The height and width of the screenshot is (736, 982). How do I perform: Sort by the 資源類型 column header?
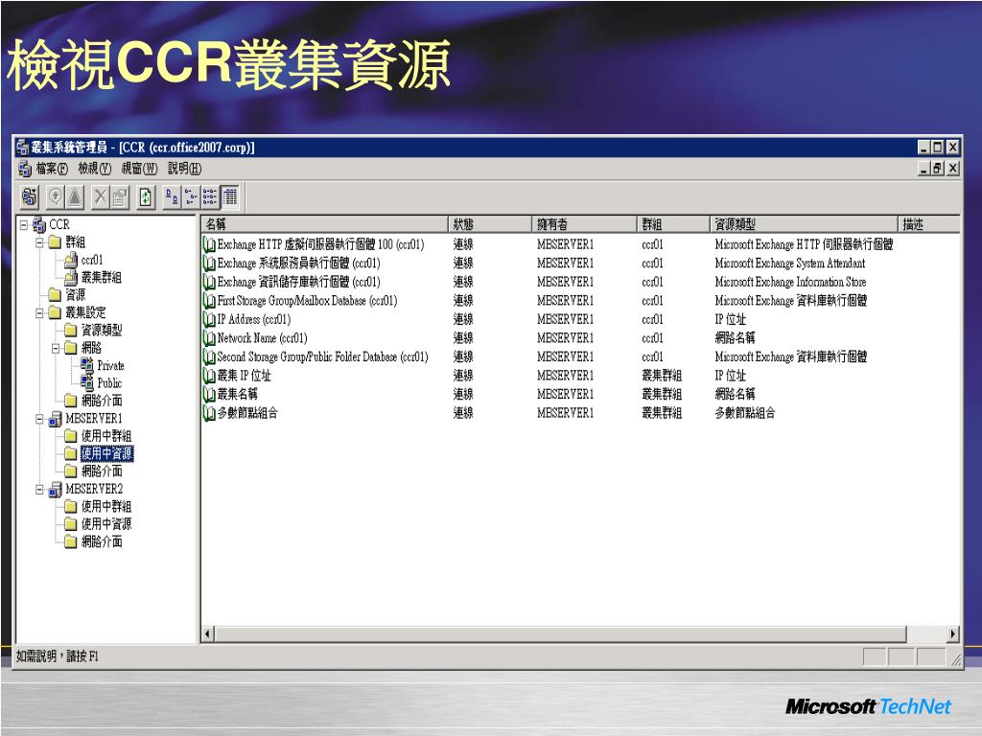click(805, 224)
